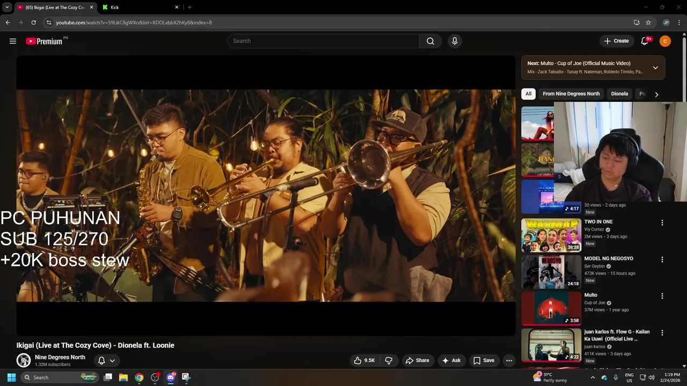Open File Explorer from taskbar

coord(123,377)
